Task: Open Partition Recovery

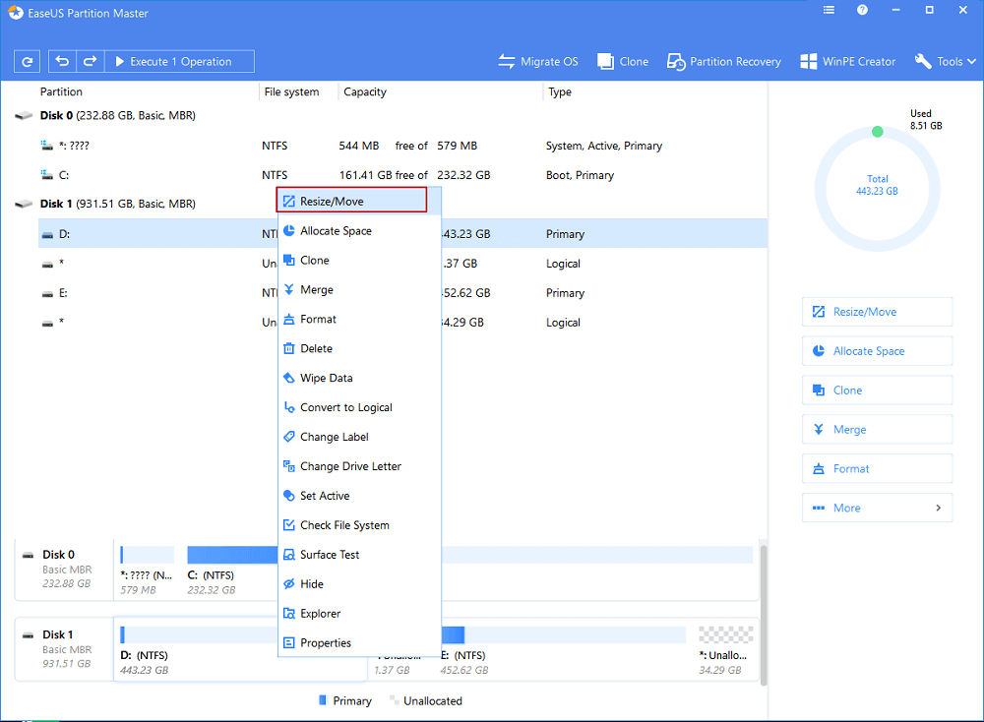Action: click(x=723, y=61)
